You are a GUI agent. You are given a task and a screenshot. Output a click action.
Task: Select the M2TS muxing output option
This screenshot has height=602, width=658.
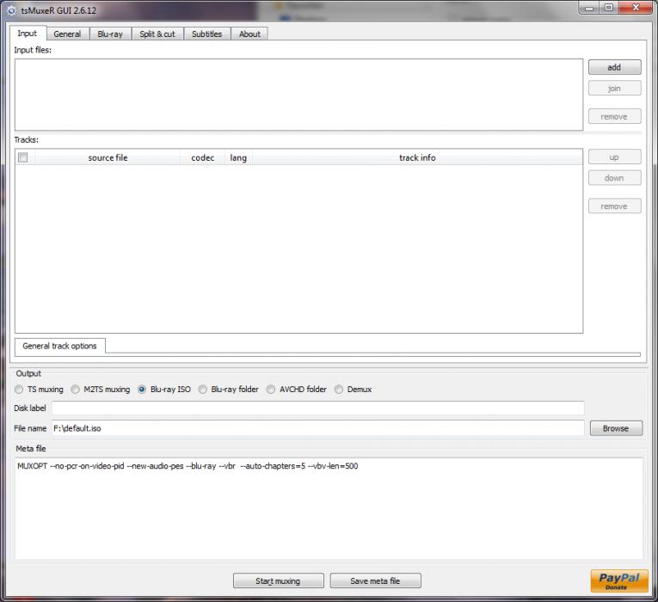pos(101,390)
